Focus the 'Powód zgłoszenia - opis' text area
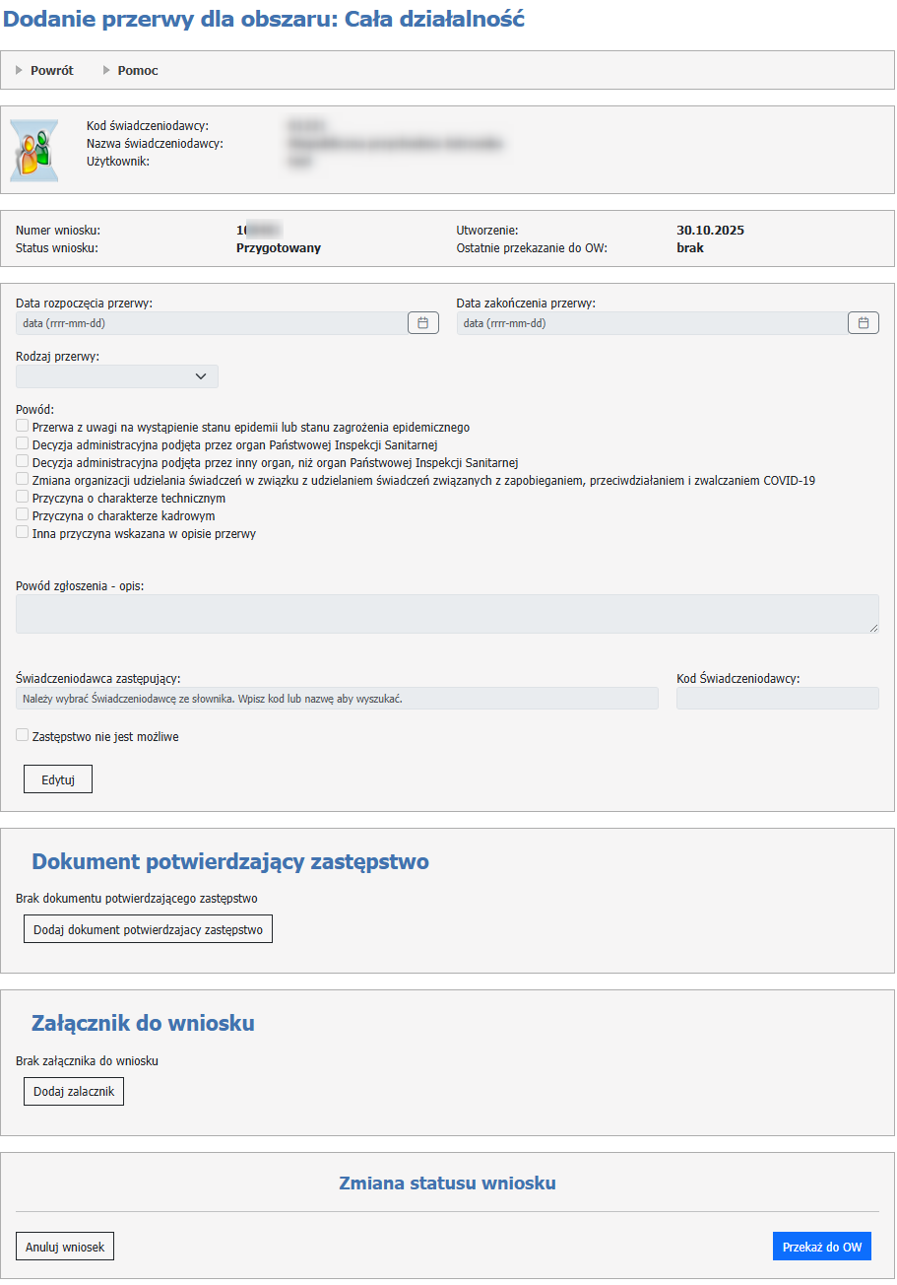The height and width of the screenshot is (1285, 897). coord(447,613)
